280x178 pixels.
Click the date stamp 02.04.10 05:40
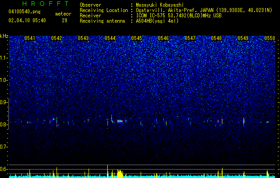pyautogui.click(x=27, y=20)
